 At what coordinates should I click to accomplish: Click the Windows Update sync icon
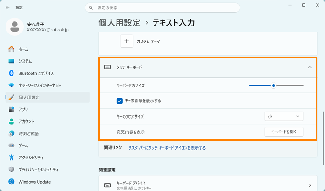coord(12,182)
